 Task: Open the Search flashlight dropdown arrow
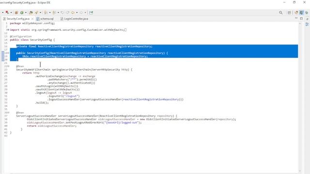click(x=40, y=13)
